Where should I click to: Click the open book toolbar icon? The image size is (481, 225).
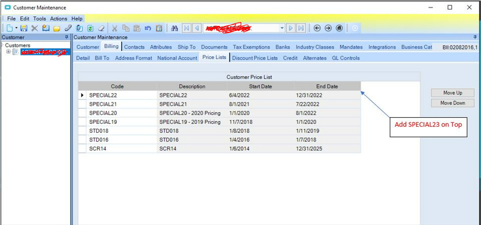[x=46, y=28]
